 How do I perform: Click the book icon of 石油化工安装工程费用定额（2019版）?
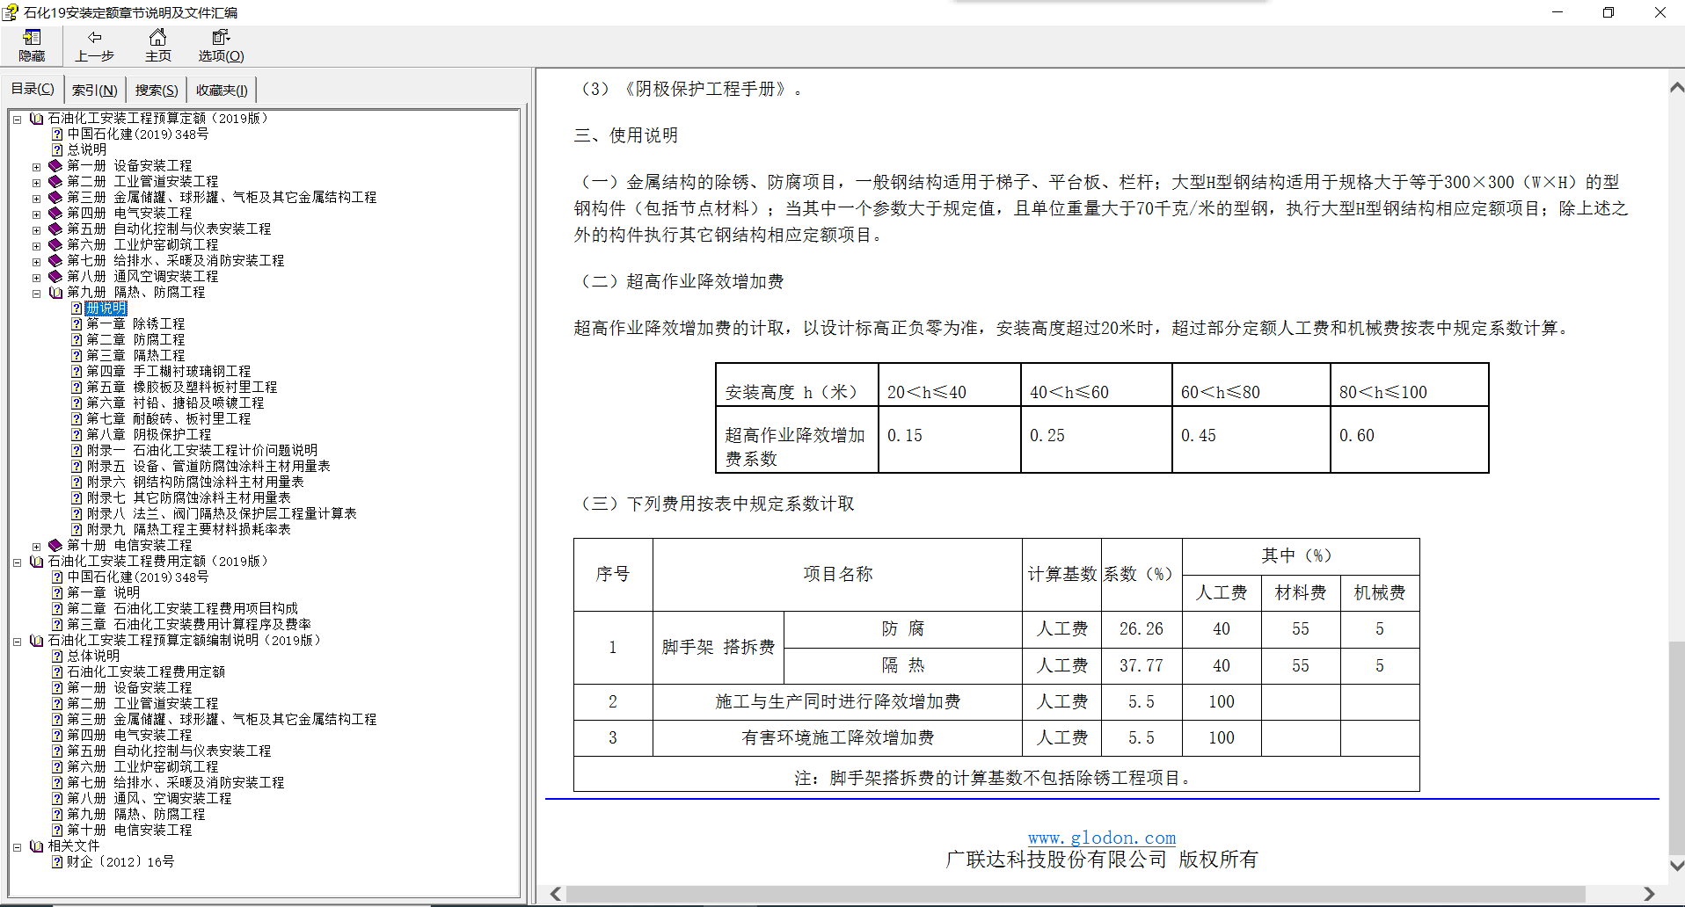click(37, 561)
